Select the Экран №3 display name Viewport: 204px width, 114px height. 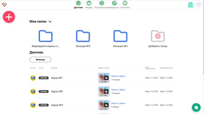tap(57, 105)
